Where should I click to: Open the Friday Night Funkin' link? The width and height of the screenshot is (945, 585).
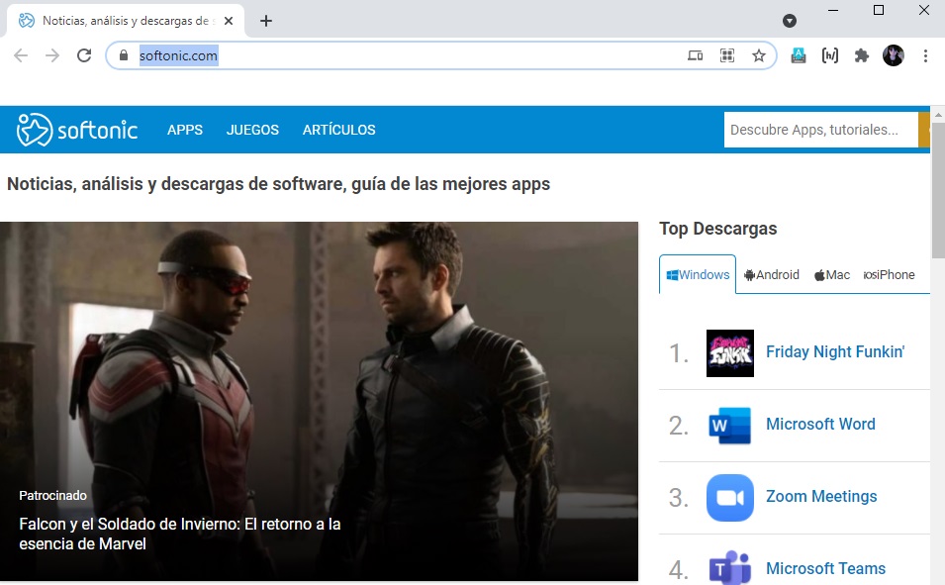tap(835, 351)
